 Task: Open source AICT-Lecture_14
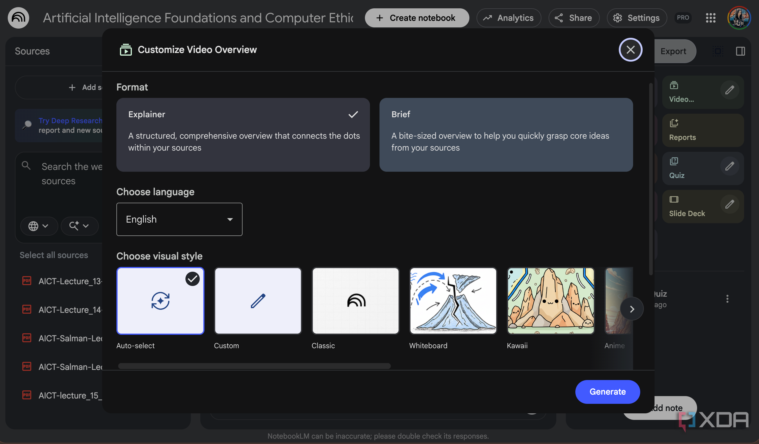(x=71, y=310)
